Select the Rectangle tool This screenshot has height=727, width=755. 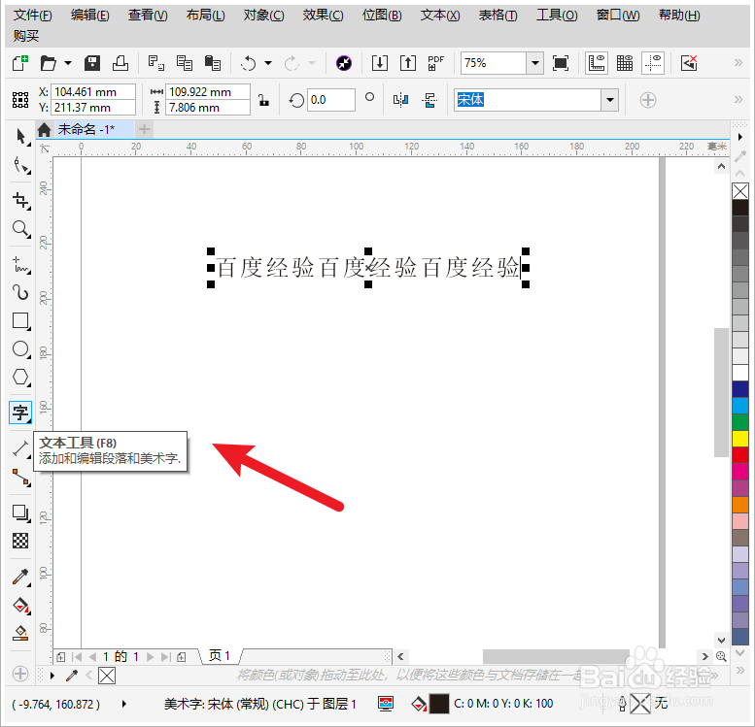pos(20,320)
